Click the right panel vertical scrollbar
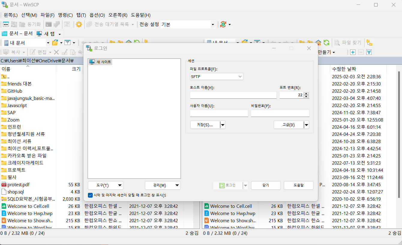The image size is (402, 245). pyautogui.click(x=399, y=135)
